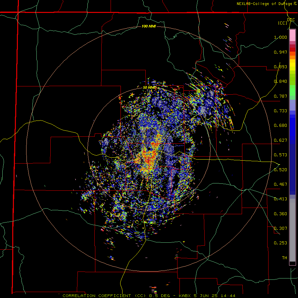The image size is (298, 298).
Task: Pick the pink top segment of color bar
Action: [292, 35]
